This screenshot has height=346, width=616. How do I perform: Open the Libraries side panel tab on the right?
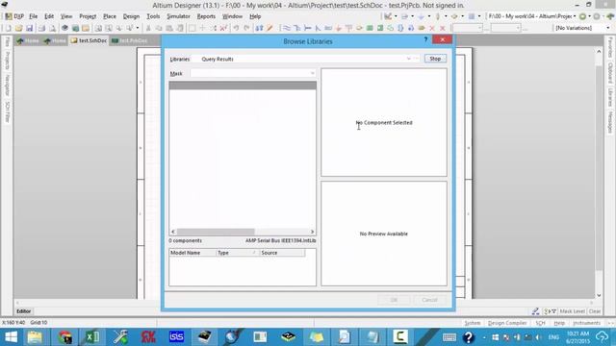pos(610,97)
